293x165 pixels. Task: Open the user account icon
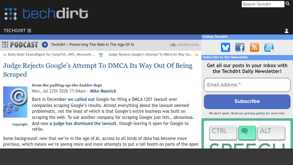[287, 31]
